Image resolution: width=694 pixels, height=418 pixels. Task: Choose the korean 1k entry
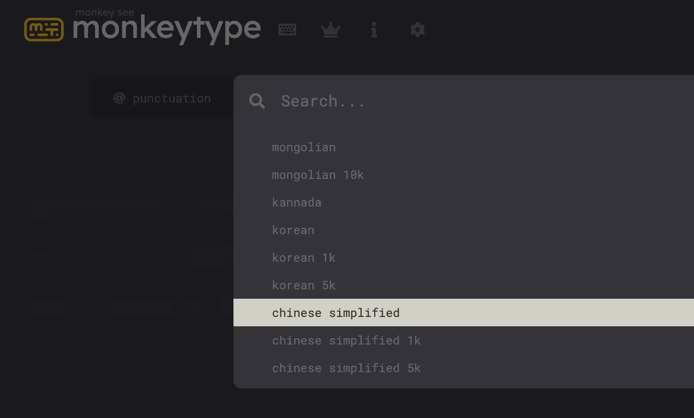pos(463,257)
